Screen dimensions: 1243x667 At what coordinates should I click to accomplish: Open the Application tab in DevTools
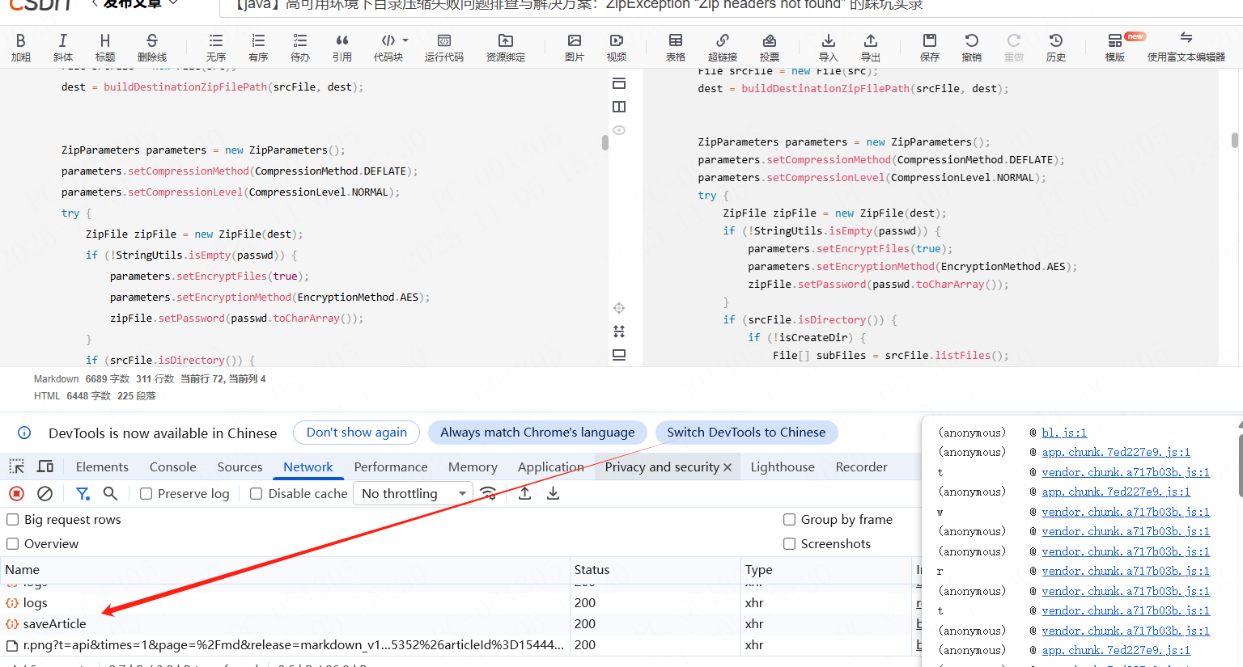(550, 466)
